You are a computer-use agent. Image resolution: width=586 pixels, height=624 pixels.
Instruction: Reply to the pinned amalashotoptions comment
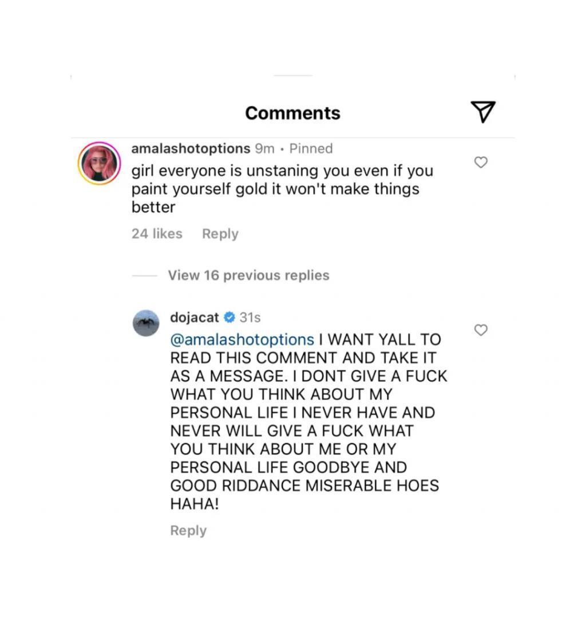coord(220,234)
